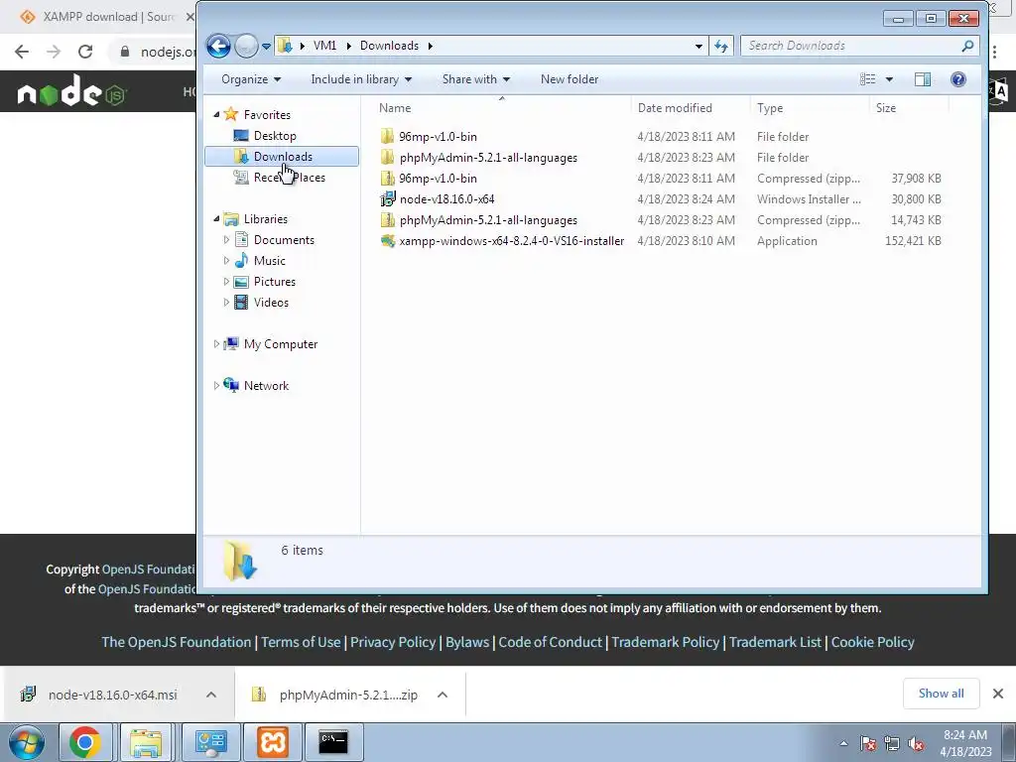This screenshot has height=762, width=1016.
Task: Select Desktop in Favorites
Action: click(x=275, y=135)
